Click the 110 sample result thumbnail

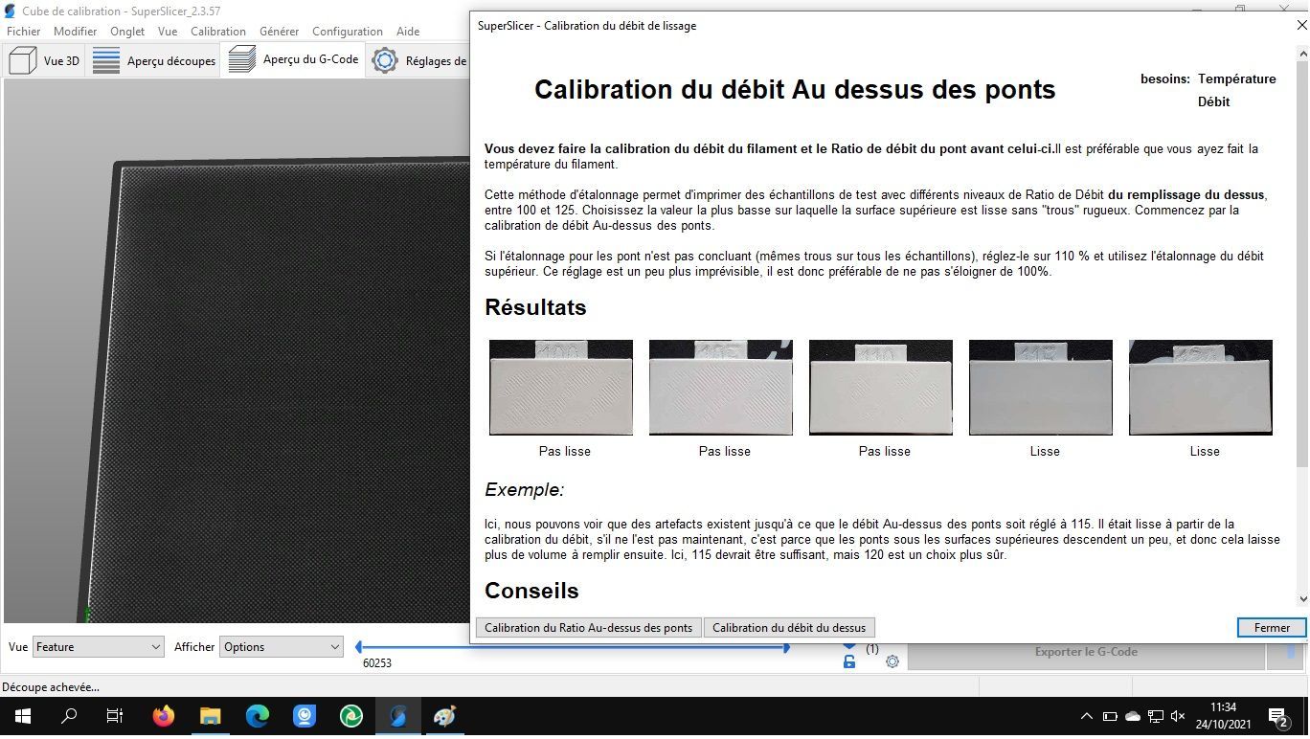[881, 388]
